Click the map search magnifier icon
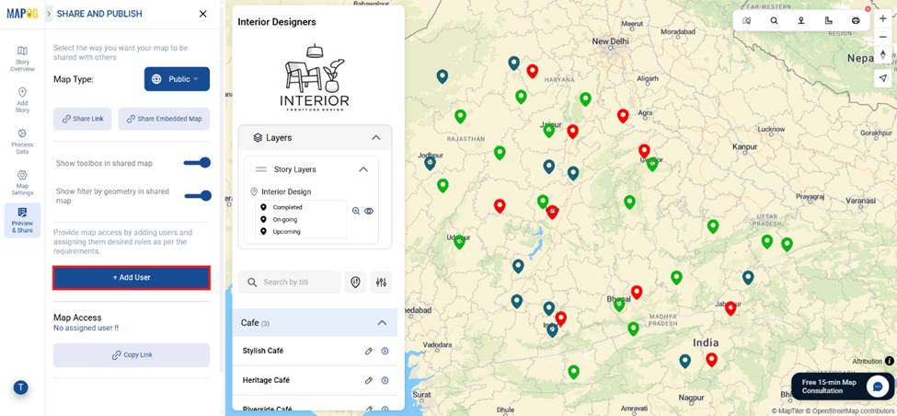This screenshot has width=897, height=416. (774, 20)
